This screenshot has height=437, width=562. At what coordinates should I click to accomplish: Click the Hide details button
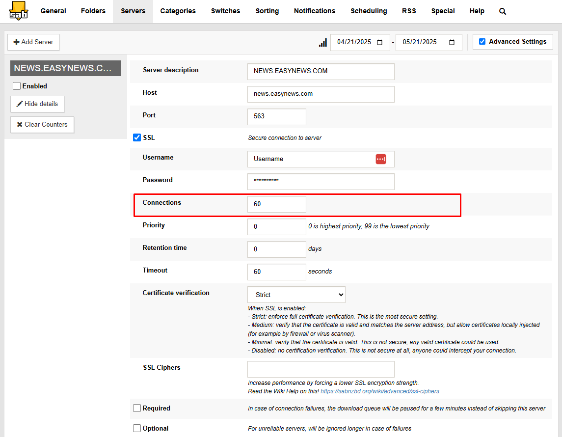(37, 104)
